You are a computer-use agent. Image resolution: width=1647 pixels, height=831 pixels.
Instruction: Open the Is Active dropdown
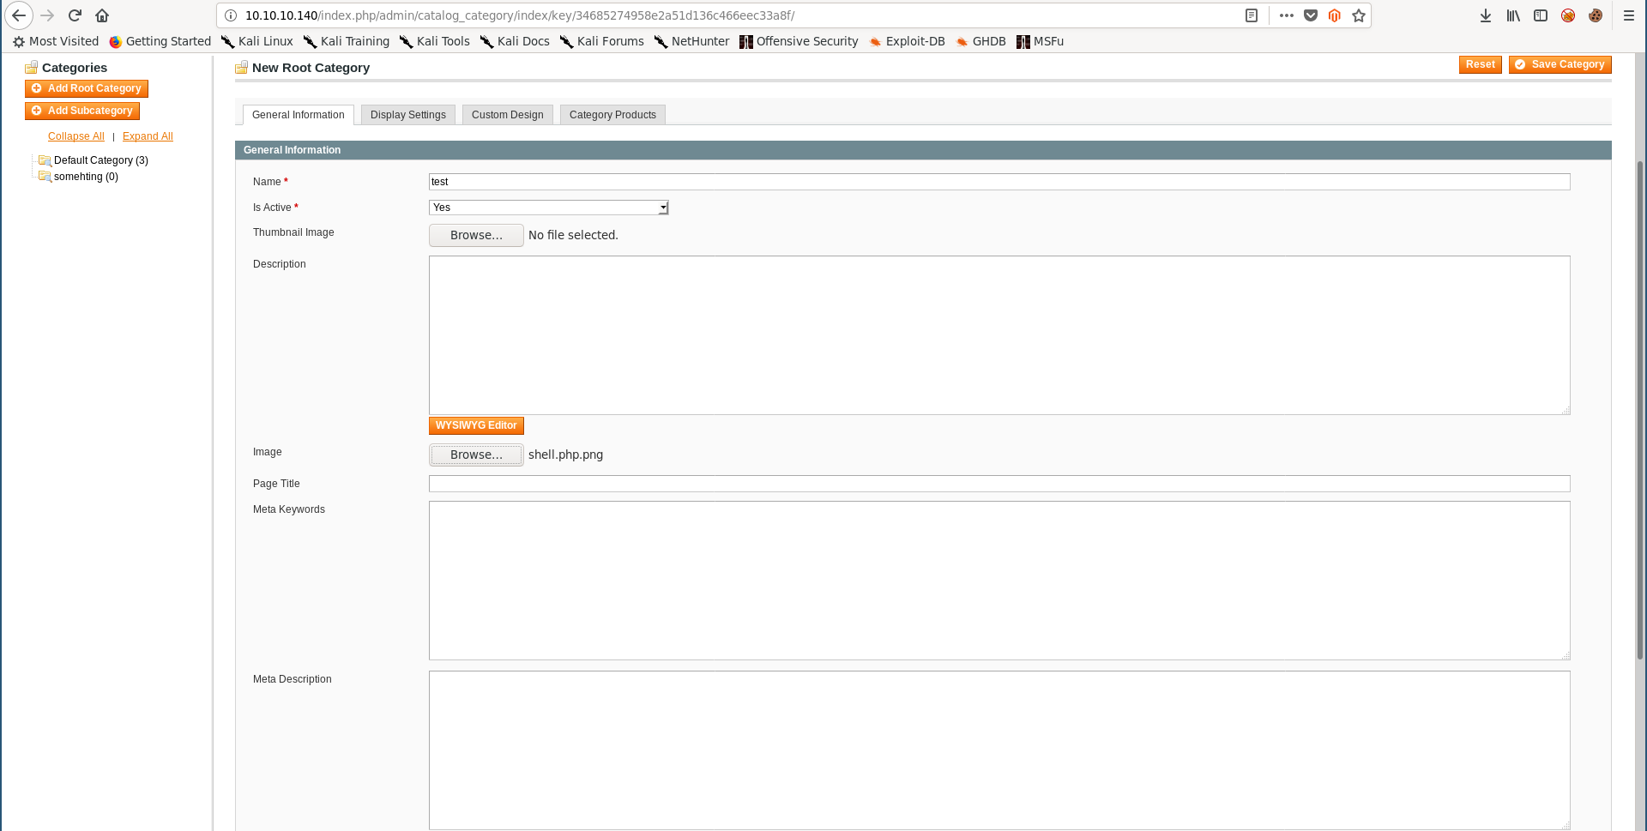point(548,208)
